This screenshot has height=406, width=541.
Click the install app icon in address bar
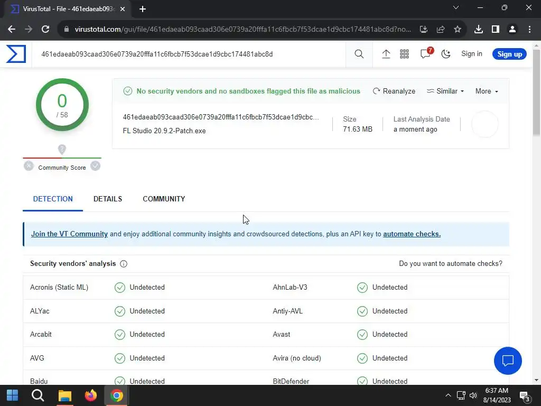coord(424,30)
